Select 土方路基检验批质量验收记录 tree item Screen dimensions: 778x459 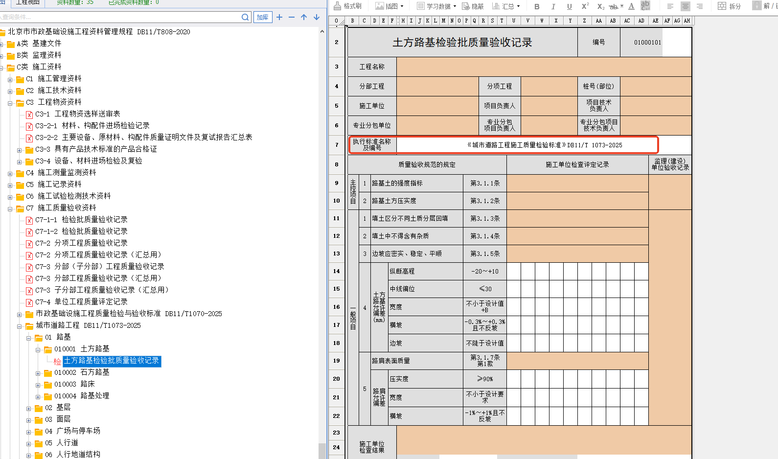pos(112,361)
